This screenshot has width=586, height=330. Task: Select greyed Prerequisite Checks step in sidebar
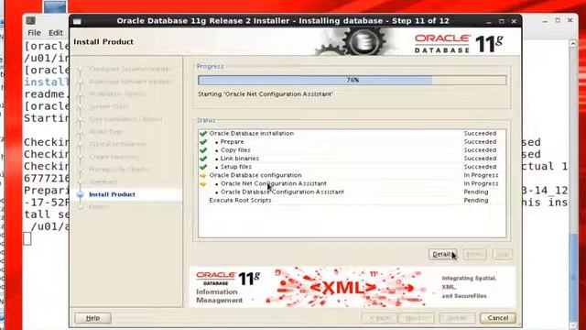120,170
